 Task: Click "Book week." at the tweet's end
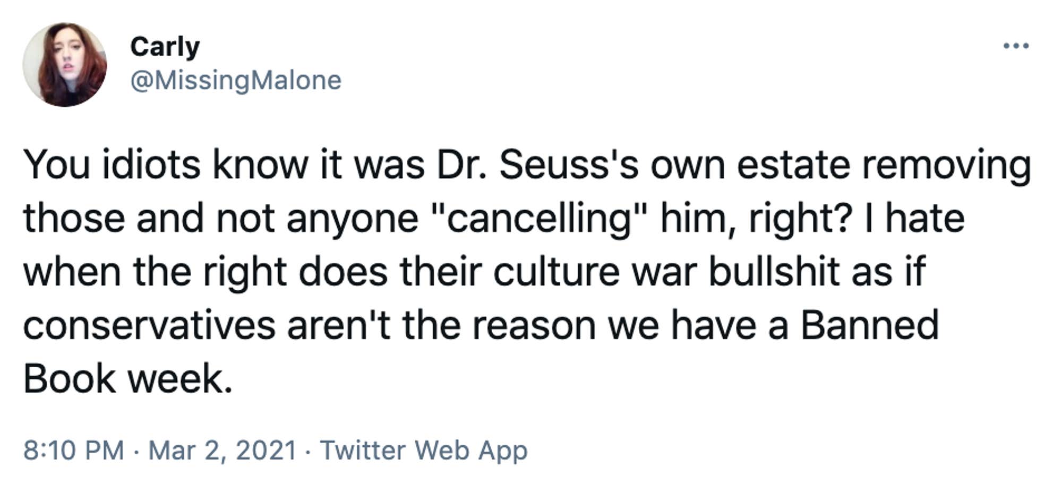click(x=128, y=379)
